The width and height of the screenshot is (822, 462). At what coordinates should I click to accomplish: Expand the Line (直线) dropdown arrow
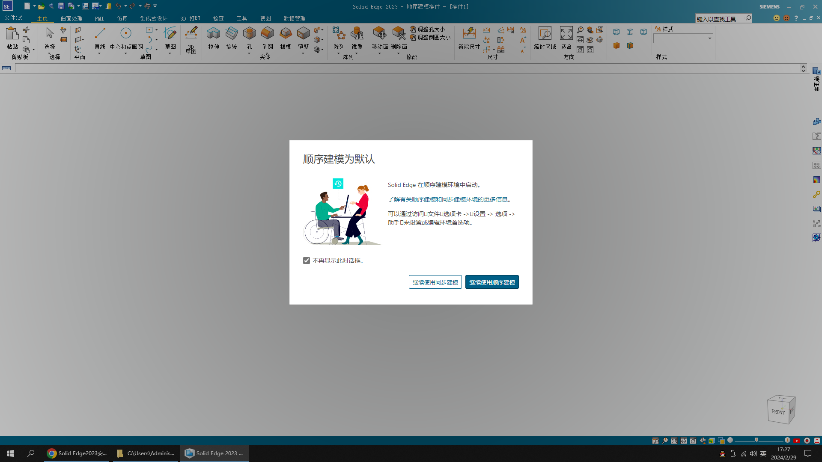tap(99, 53)
